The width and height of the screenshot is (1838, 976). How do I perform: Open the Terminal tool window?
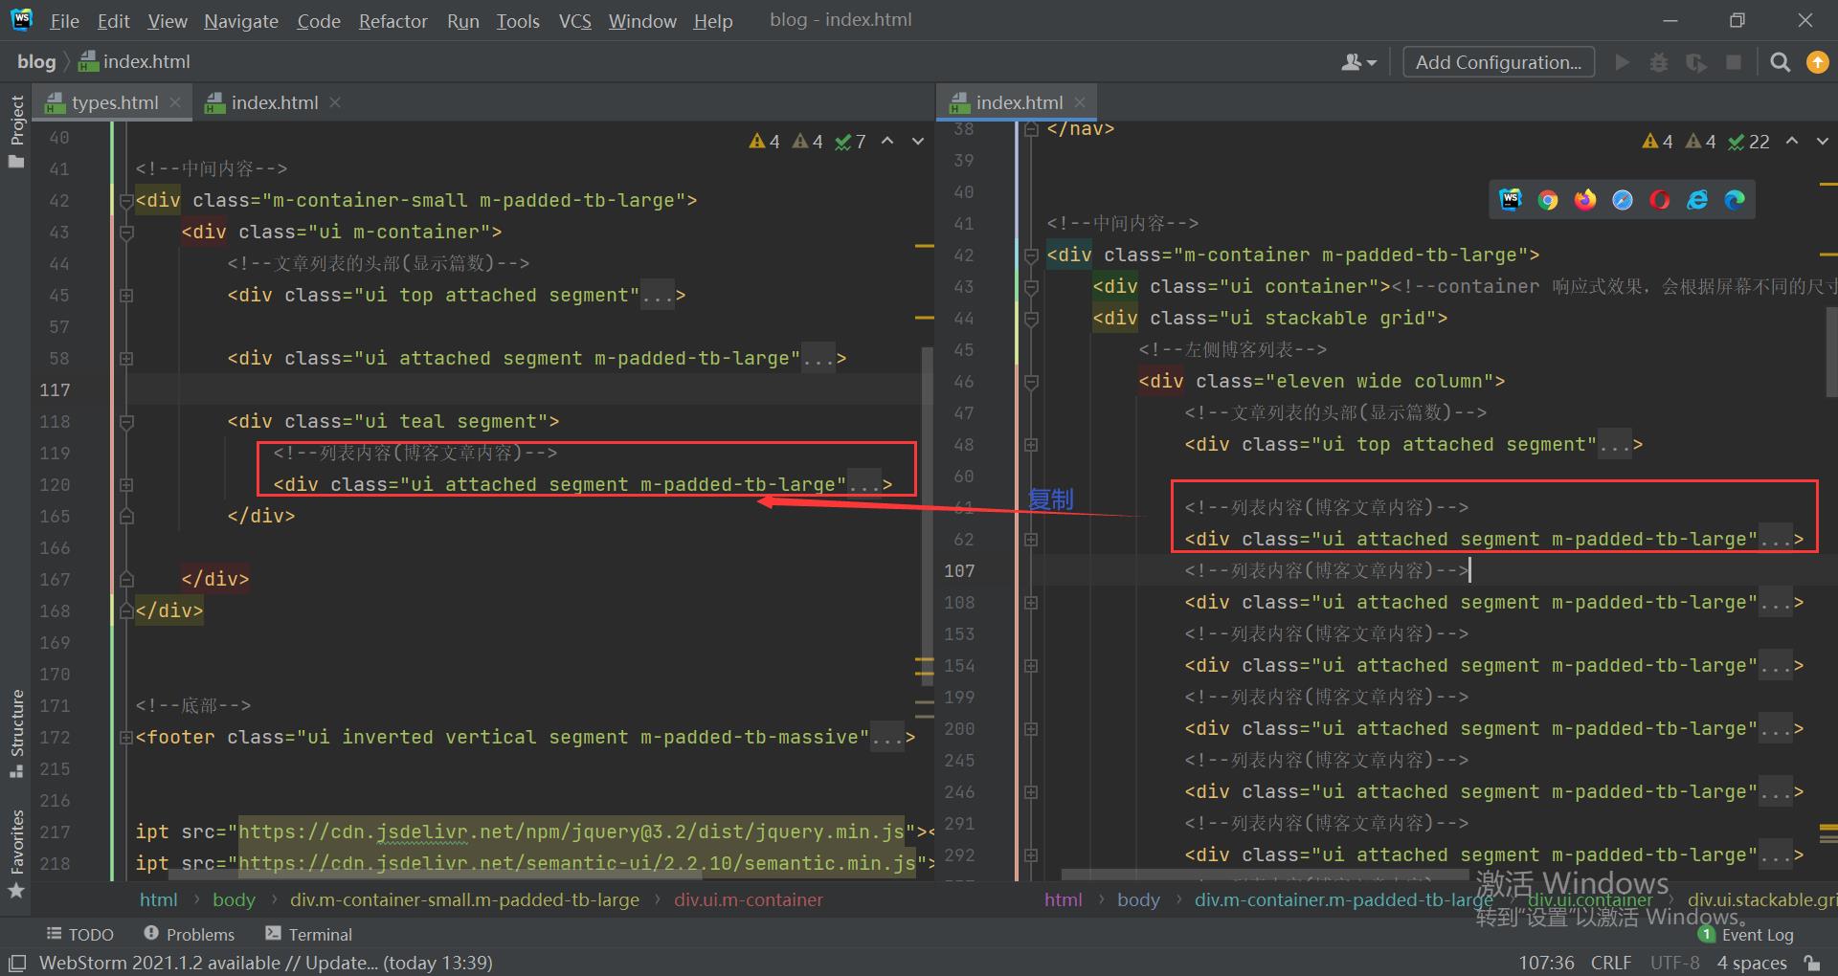(308, 935)
